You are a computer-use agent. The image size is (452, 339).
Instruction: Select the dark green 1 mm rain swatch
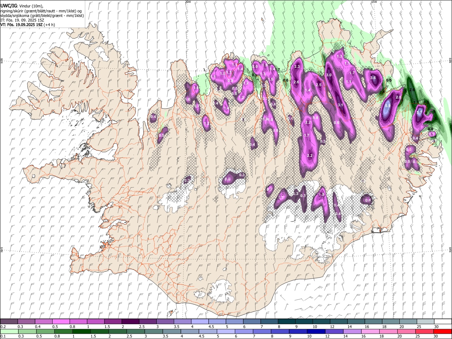(x=81, y=331)
